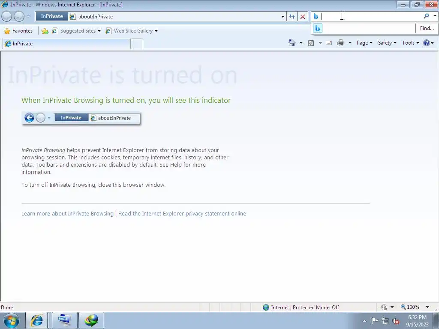The height and width of the screenshot is (329, 439).
Task: Click the 100% zoom level button
Action: click(410, 307)
